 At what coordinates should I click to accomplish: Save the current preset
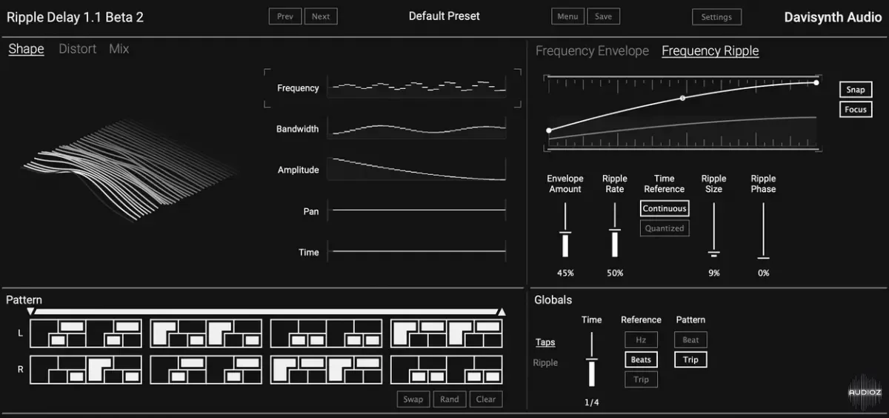coord(603,16)
